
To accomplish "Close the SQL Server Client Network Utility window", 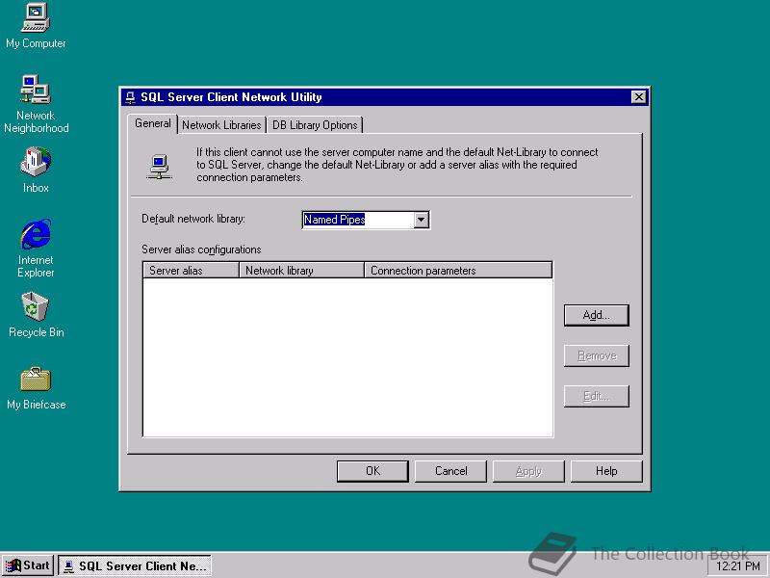I will (x=638, y=97).
